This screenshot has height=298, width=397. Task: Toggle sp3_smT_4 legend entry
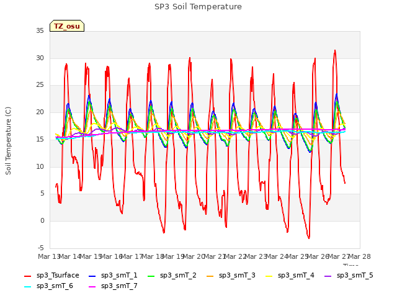coord(290,276)
